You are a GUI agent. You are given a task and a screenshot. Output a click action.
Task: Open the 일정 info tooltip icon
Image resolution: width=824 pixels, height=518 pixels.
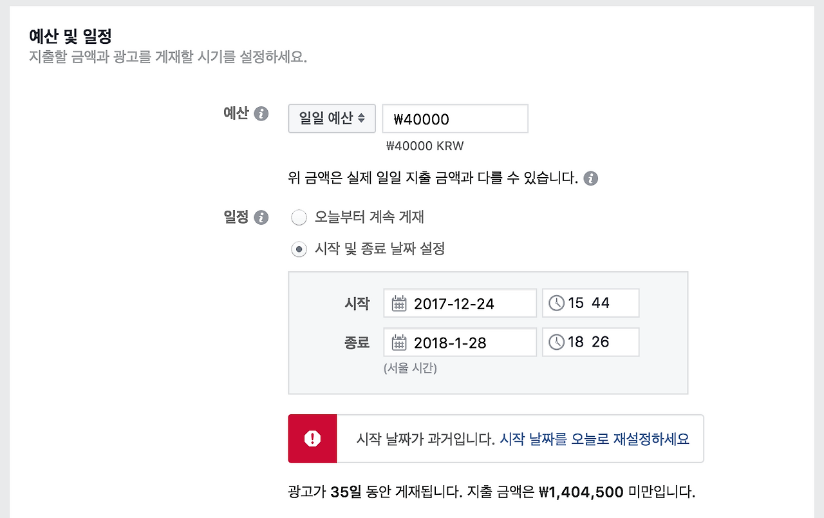click(260, 217)
